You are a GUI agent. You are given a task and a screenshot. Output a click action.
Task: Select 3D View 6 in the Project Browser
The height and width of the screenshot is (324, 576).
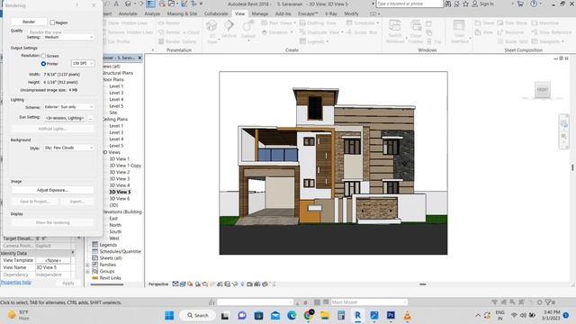pos(120,198)
